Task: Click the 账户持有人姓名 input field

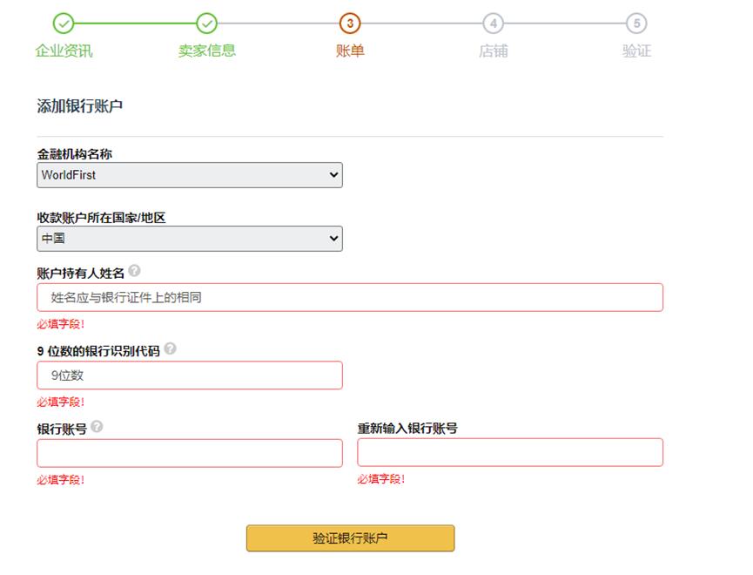Action: point(348,297)
